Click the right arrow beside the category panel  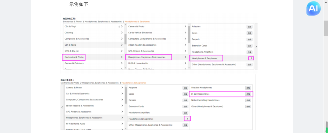point(256,47)
